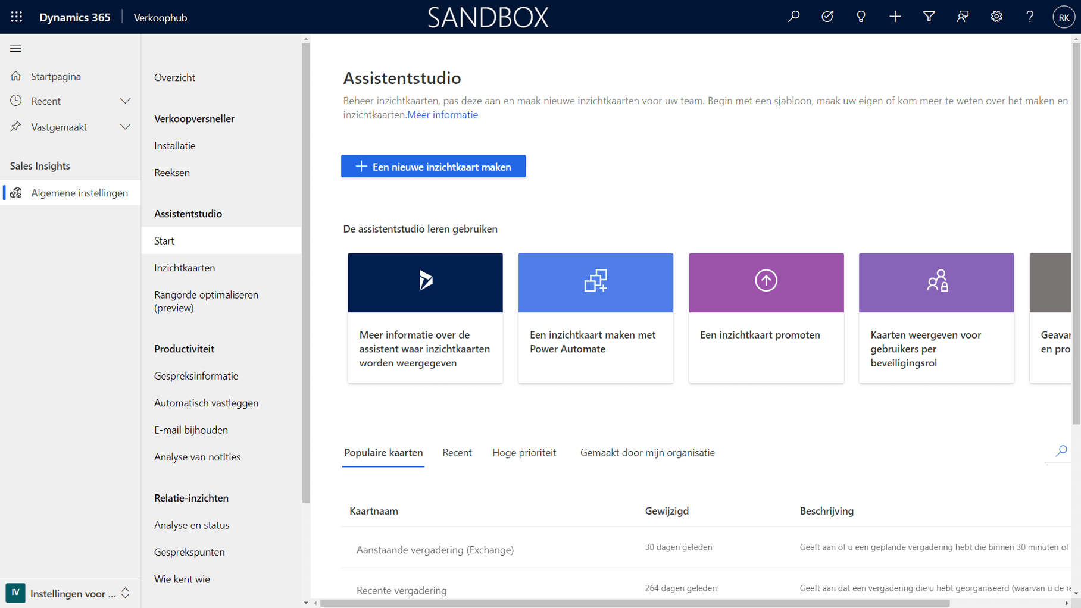Image resolution: width=1081 pixels, height=608 pixels.
Task: Click the main page vertical scrollbar
Action: click(1076, 234)
